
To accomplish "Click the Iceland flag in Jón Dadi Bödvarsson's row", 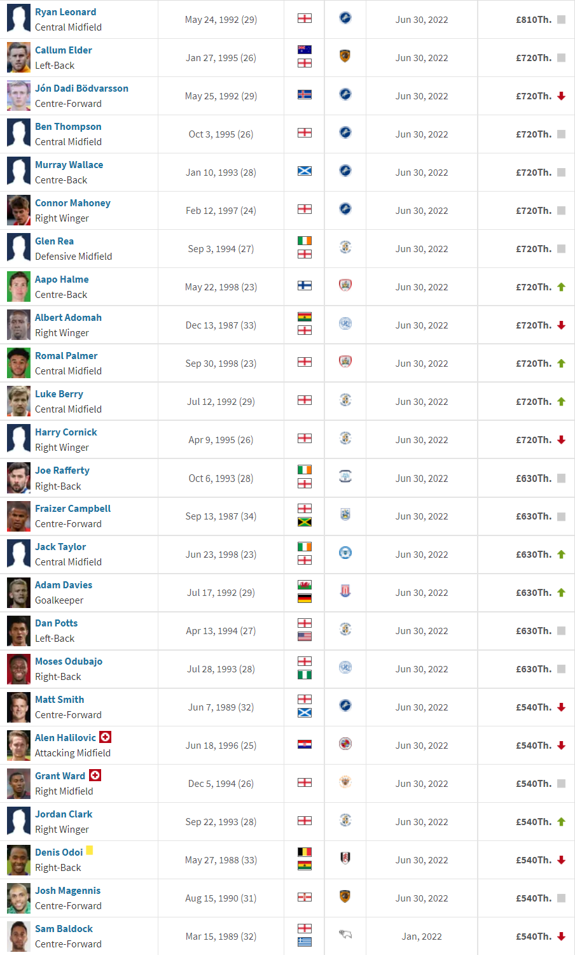I will coord(305,94).
